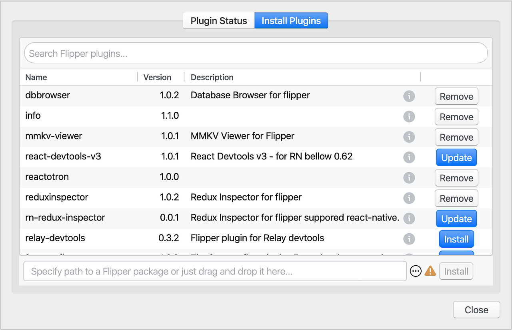The width and height of the screenshot is (512, 330).
Task: Switch to the Plugin Status tab
Action: point(219,21)
